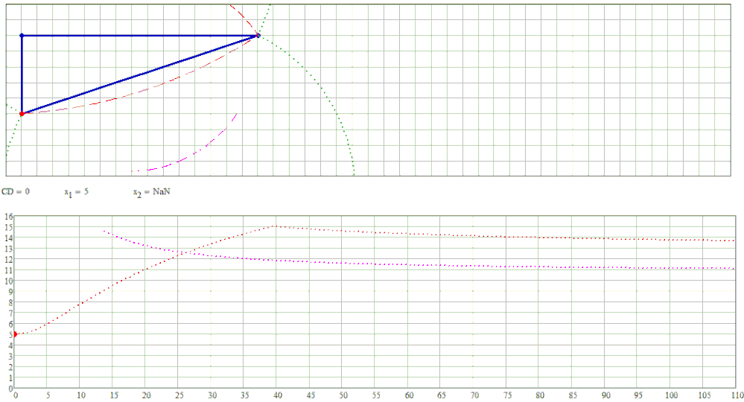Click the y-axis label 9
Image resolution: width=744 pixels, height=402 pixels.
tap(10, 292)
